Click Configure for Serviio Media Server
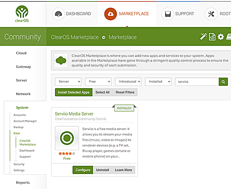This screenshot has height=189, width=231. 83,170
